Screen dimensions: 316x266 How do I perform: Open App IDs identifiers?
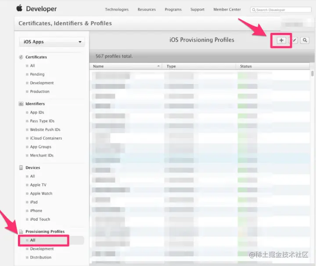(x=37, y=113)
